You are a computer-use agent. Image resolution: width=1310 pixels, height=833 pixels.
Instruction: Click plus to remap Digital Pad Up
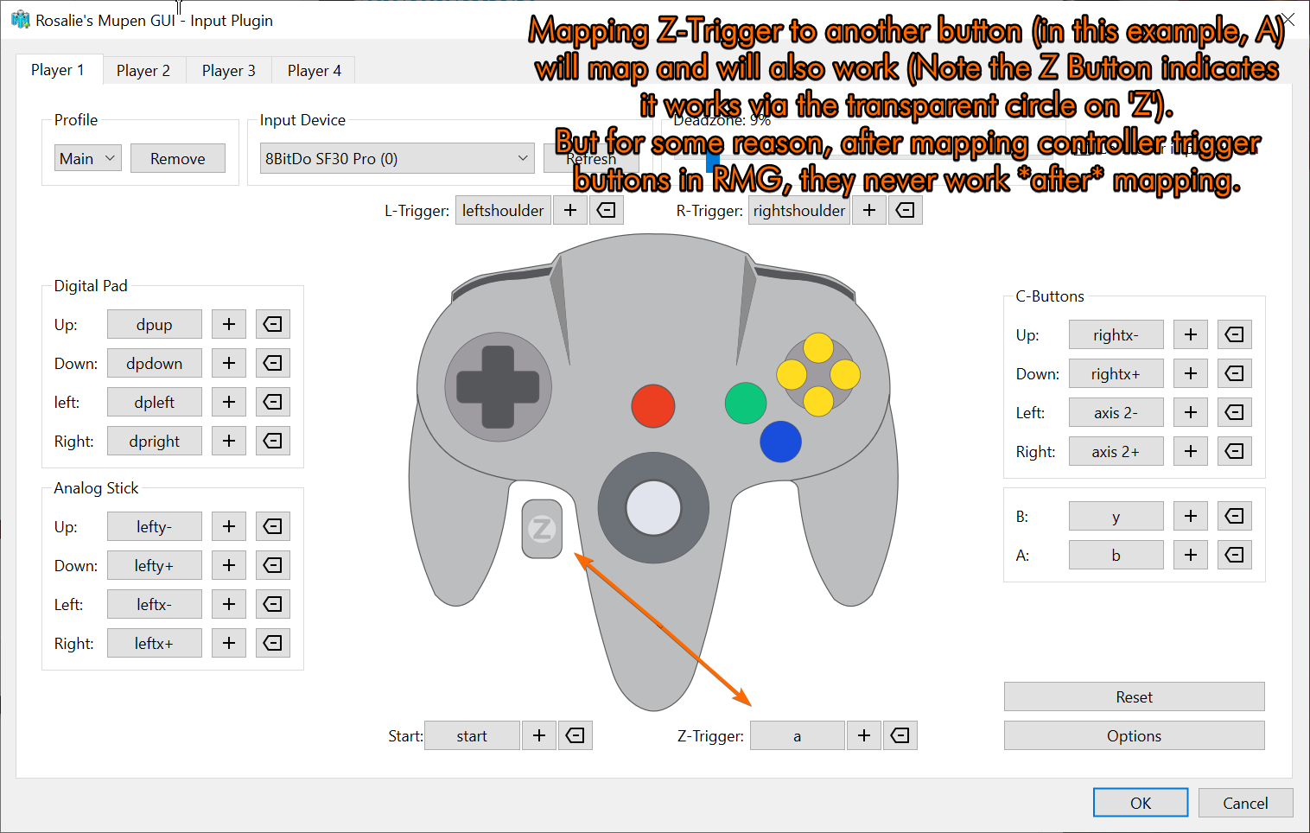(228, 324)
